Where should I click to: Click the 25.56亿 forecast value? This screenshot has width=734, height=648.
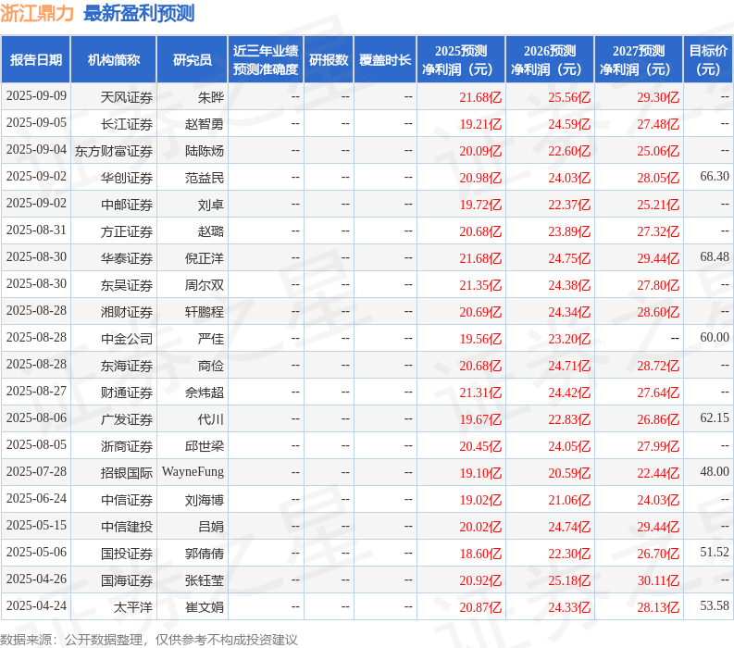(x=569, y=97)
